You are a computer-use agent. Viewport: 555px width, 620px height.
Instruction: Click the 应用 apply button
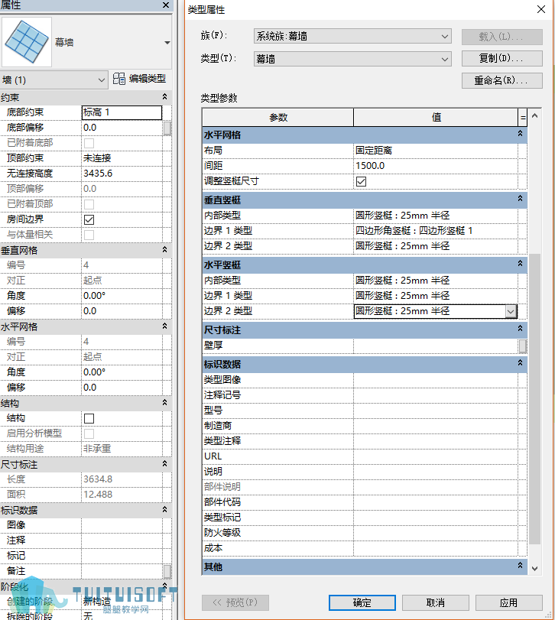coord(509,602)
